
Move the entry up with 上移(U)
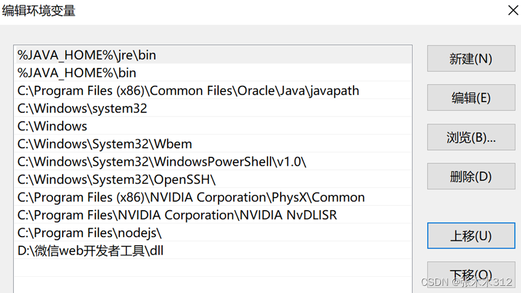(471, 236)
